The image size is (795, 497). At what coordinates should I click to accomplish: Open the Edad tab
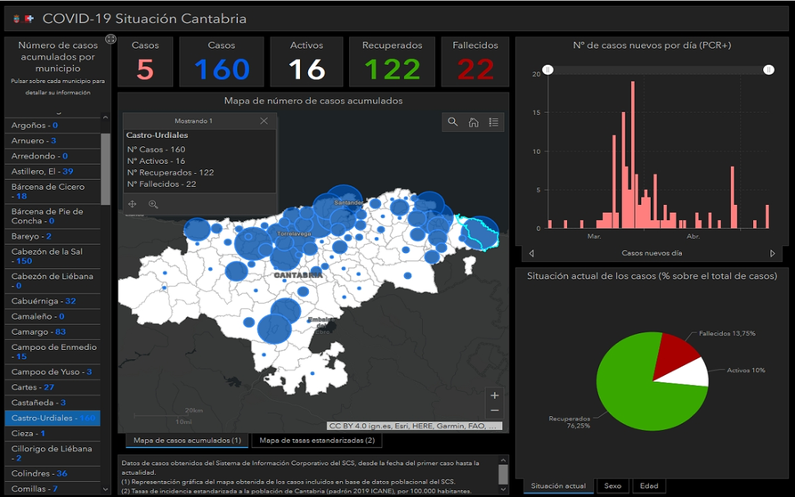pyautogui.click(x=649, y=485)
